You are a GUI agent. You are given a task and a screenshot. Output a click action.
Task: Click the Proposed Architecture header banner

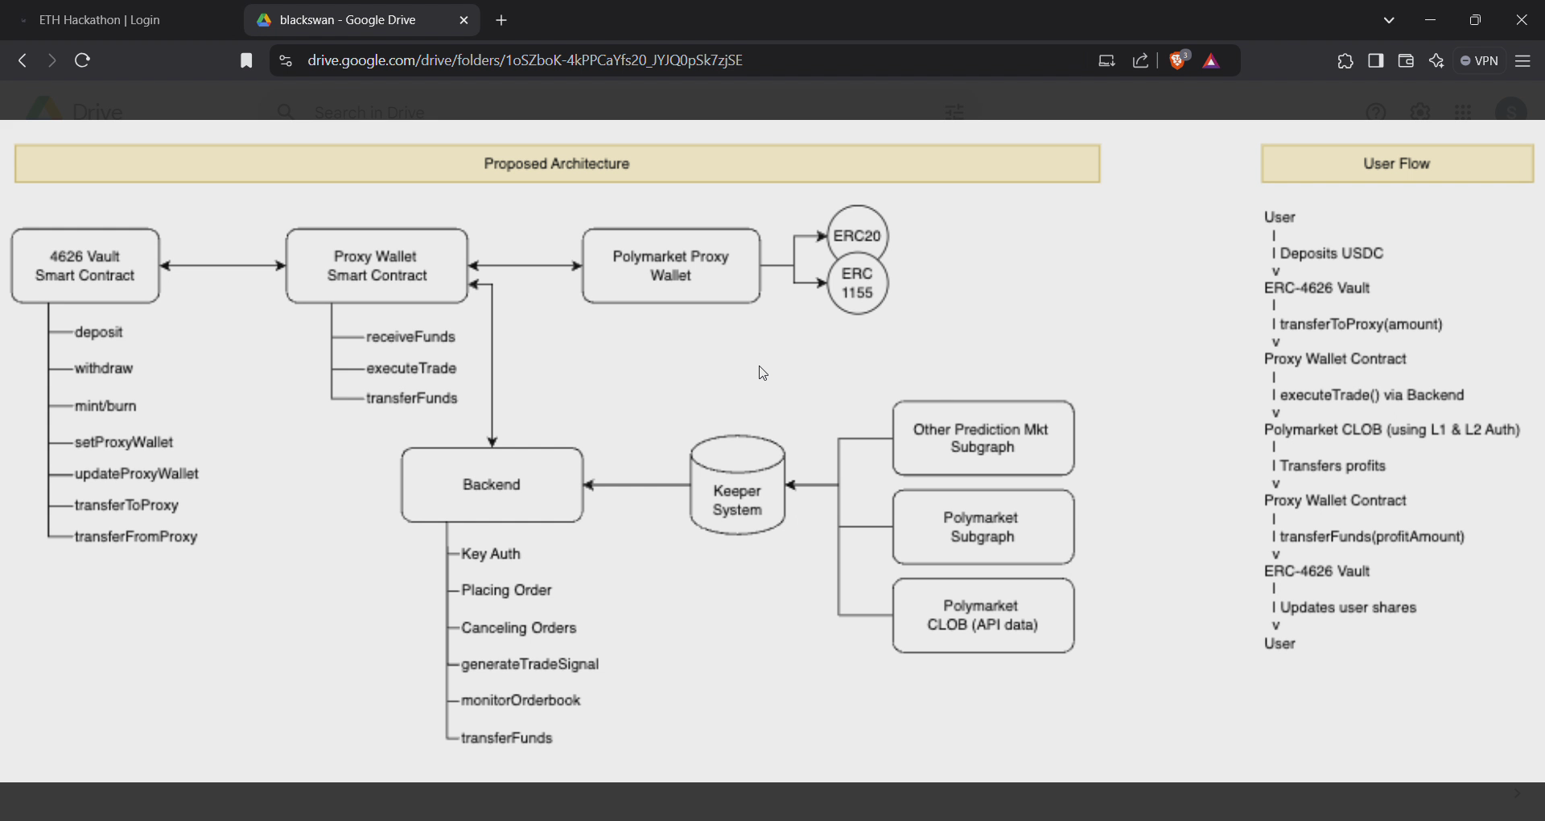coord(557,163)
